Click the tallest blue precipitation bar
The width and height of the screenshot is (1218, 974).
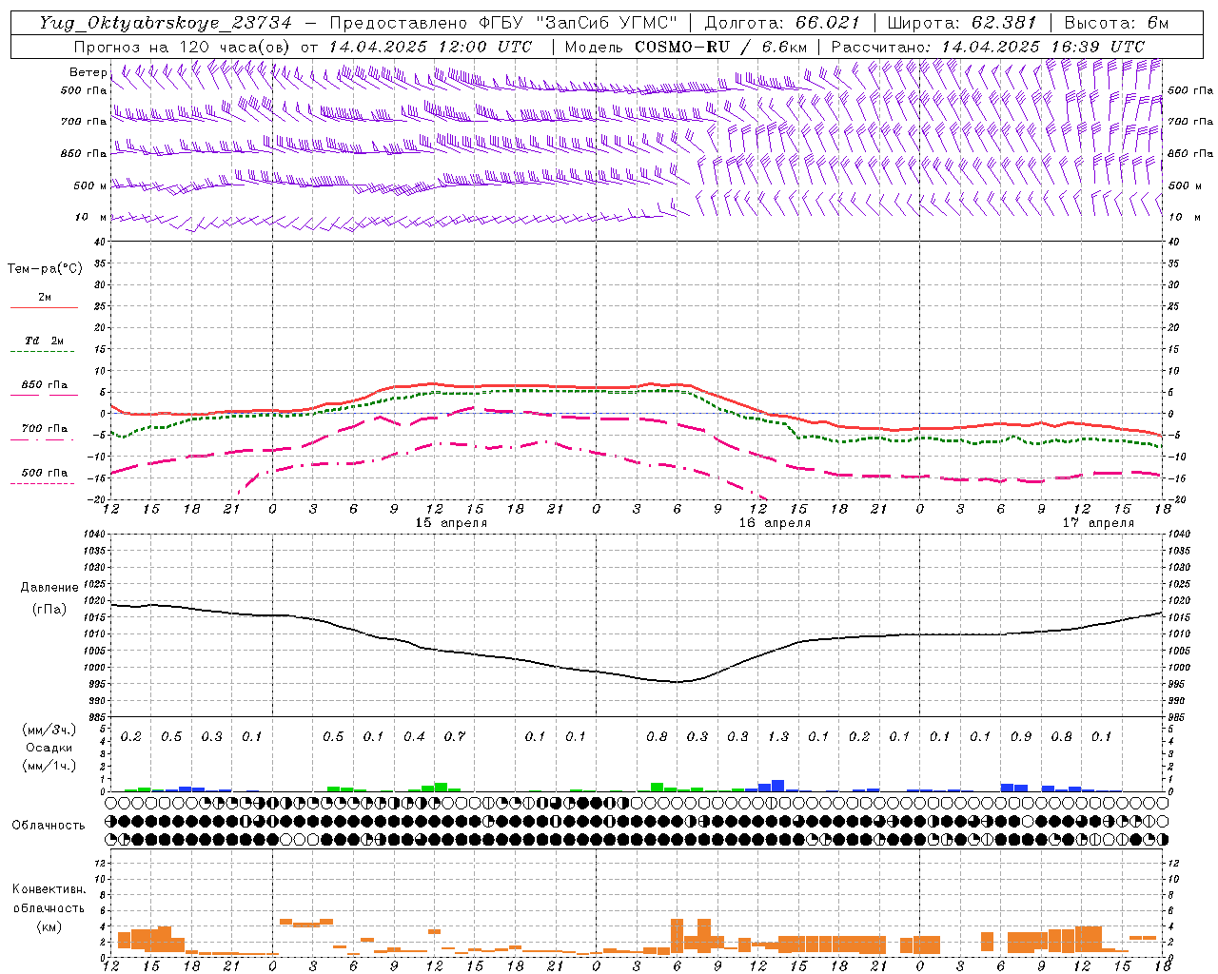[x=778, y=786]
